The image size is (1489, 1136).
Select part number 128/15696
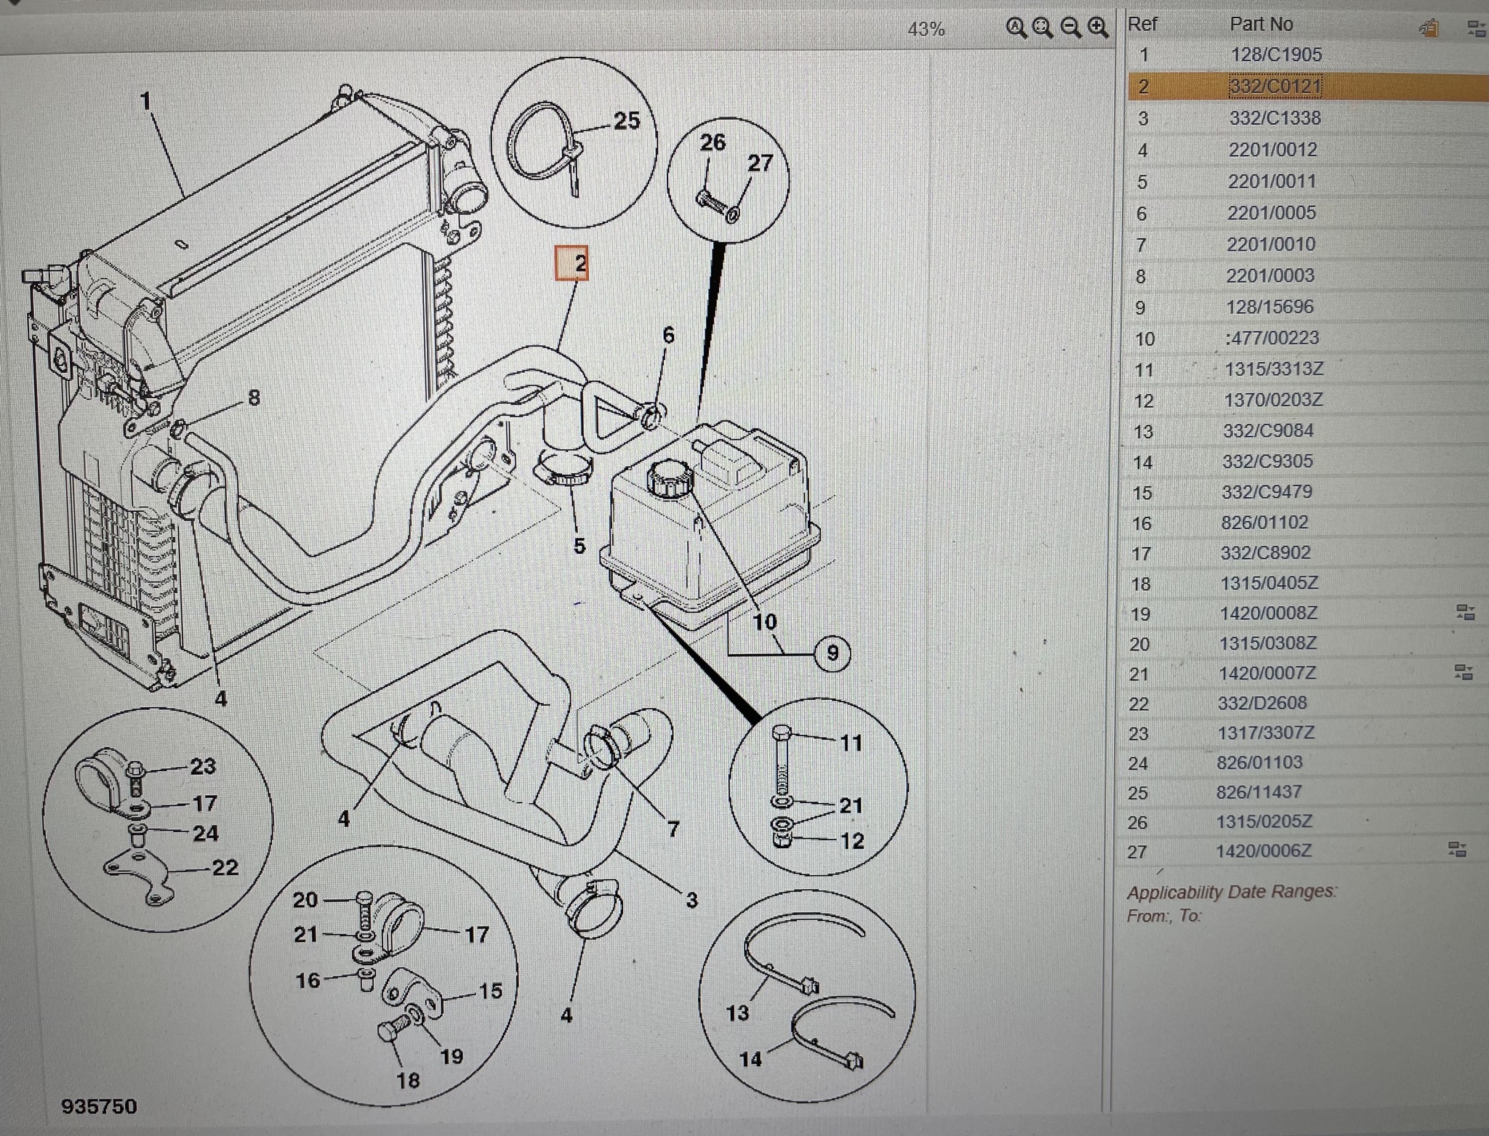point(1269,307)
